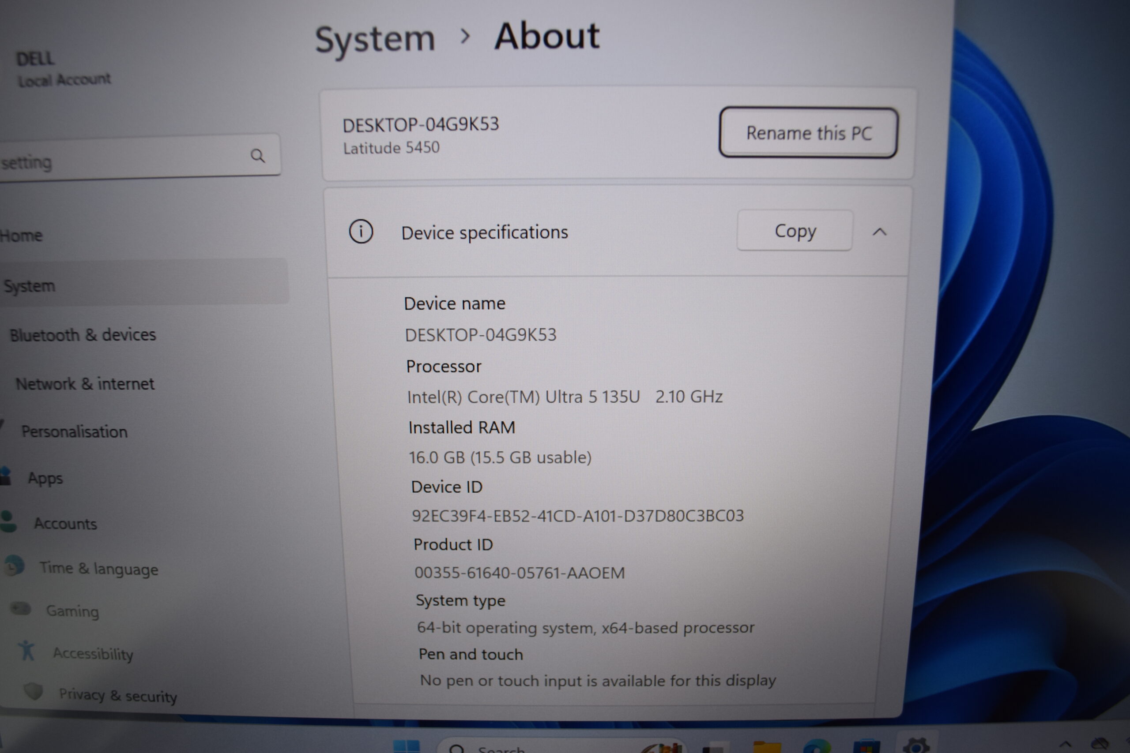Click the Installed RAM value 16.0 GB
Screen dimensions: 1130x753
point(437,457)
